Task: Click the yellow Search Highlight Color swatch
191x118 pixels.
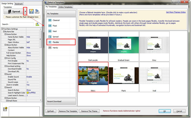Action: tap(28, 93)
